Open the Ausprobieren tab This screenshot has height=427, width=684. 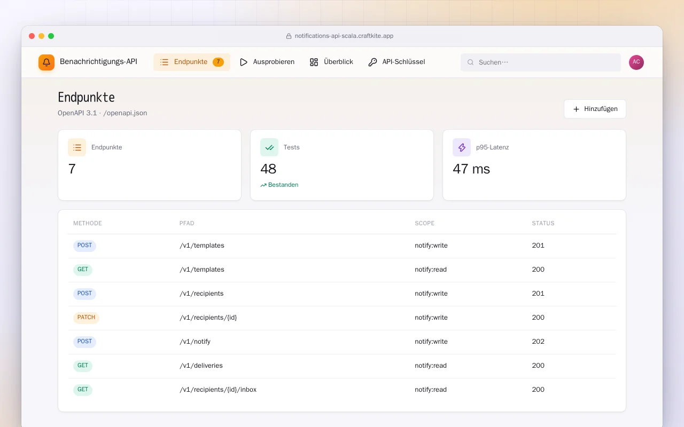click(x=267, y=62)
